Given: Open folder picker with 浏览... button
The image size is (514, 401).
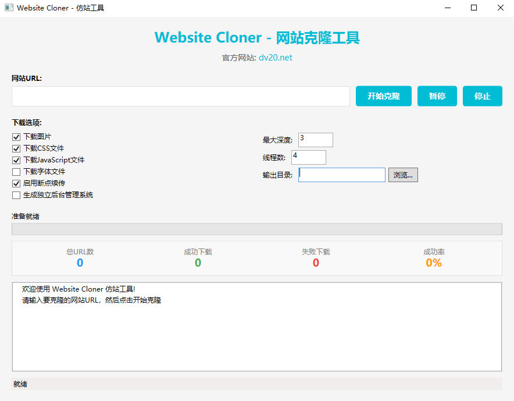Looking at the screenshot, I should point(403,175).
